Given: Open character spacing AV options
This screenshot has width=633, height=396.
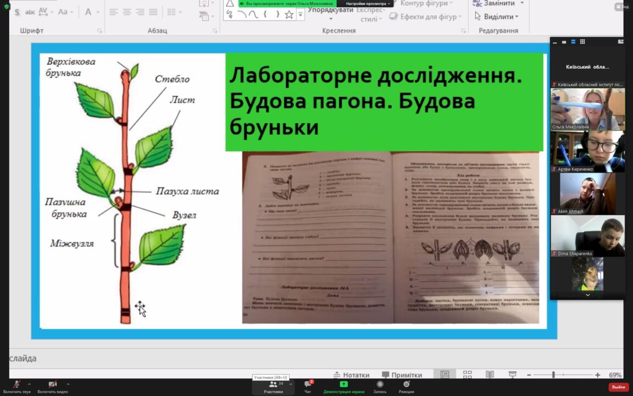Looking at the screenshot, I should pos(45,12).
